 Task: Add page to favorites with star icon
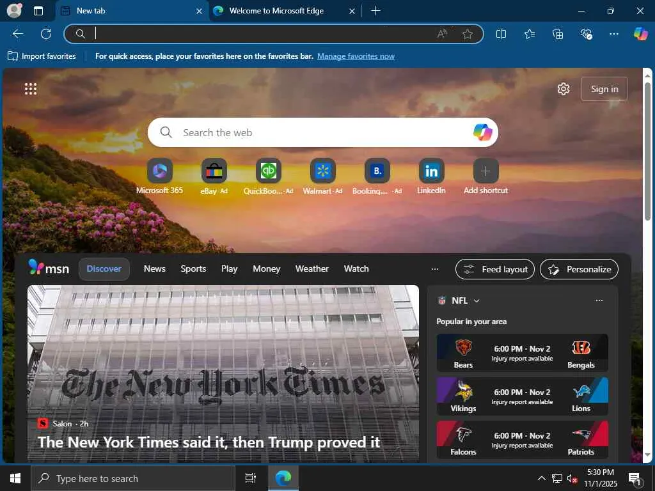(468, 34)
